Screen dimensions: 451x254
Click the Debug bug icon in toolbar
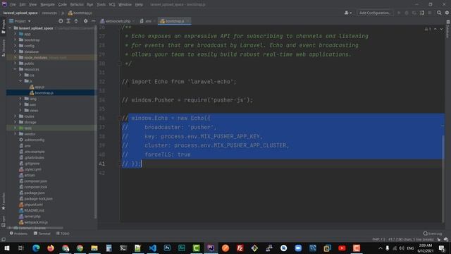(x=407, y=13)
